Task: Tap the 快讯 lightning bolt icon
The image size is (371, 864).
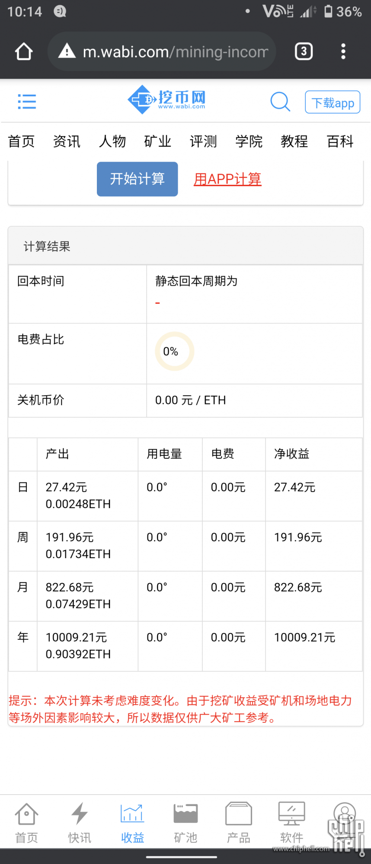Action: (x=80, y=814)
